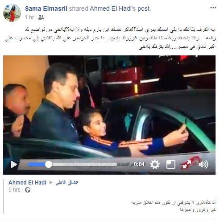
Task: Click the public globe icon beside 5 hrs
Action: tap(28, 190)
